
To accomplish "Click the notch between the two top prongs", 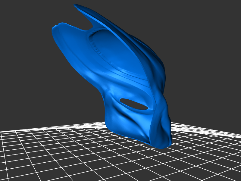I will click(x=88, y=29).
